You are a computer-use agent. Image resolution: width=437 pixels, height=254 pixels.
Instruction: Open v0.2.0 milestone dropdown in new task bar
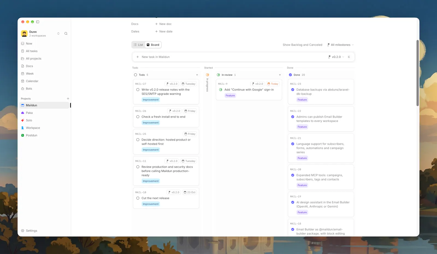tap(336, 57)
